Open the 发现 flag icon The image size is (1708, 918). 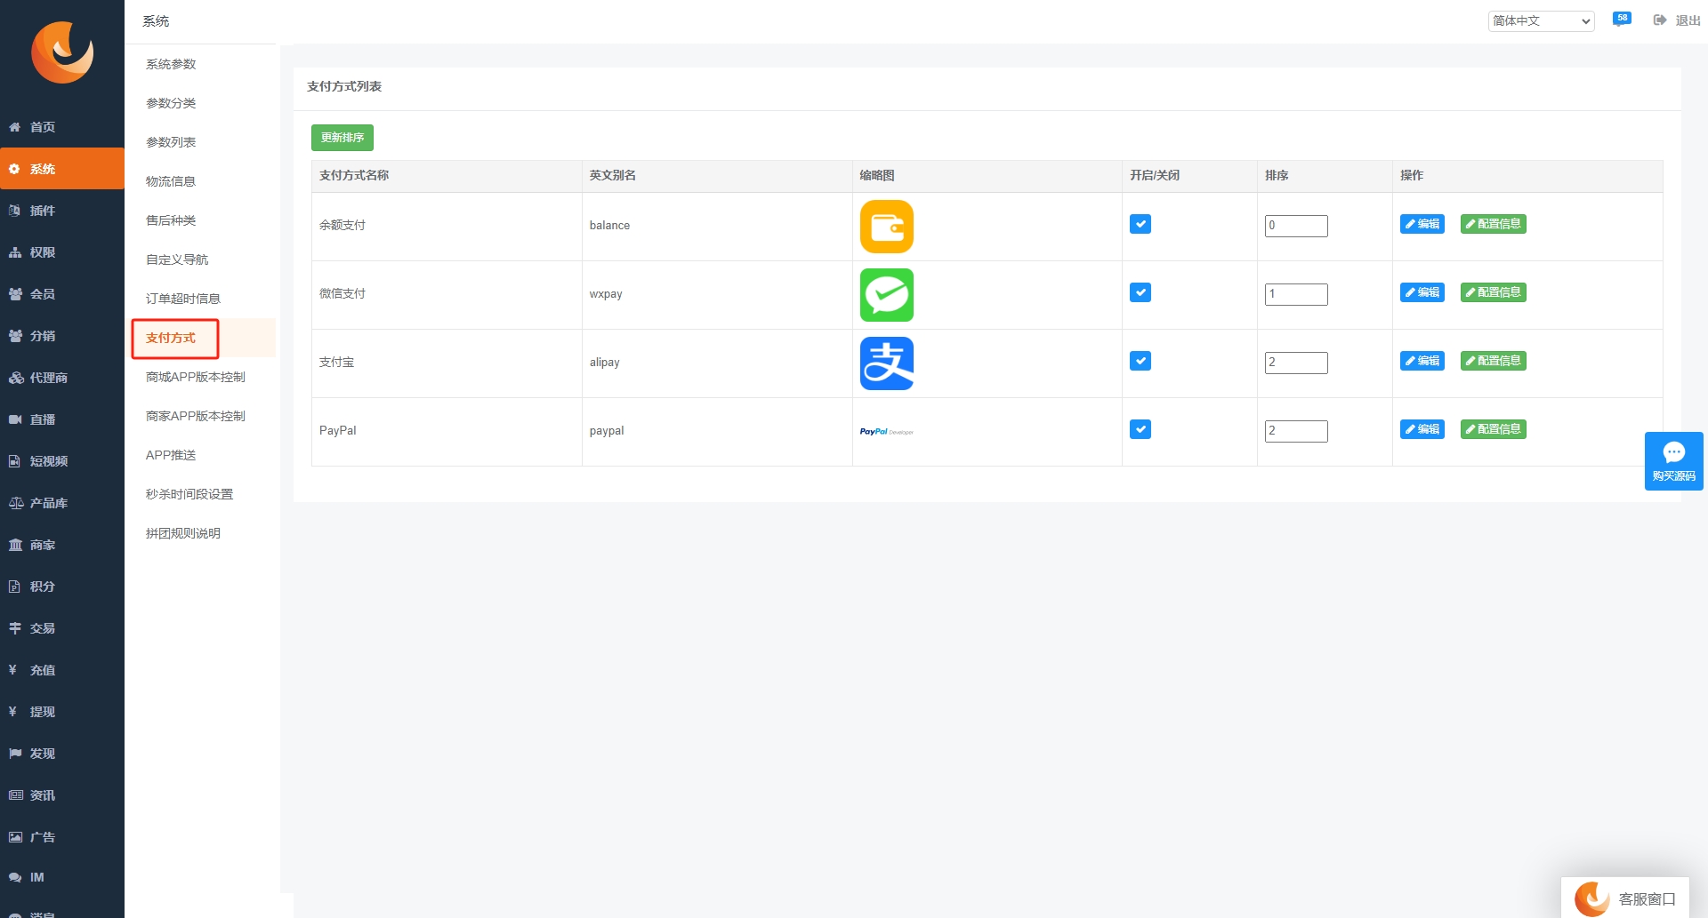tap(15, 754)
